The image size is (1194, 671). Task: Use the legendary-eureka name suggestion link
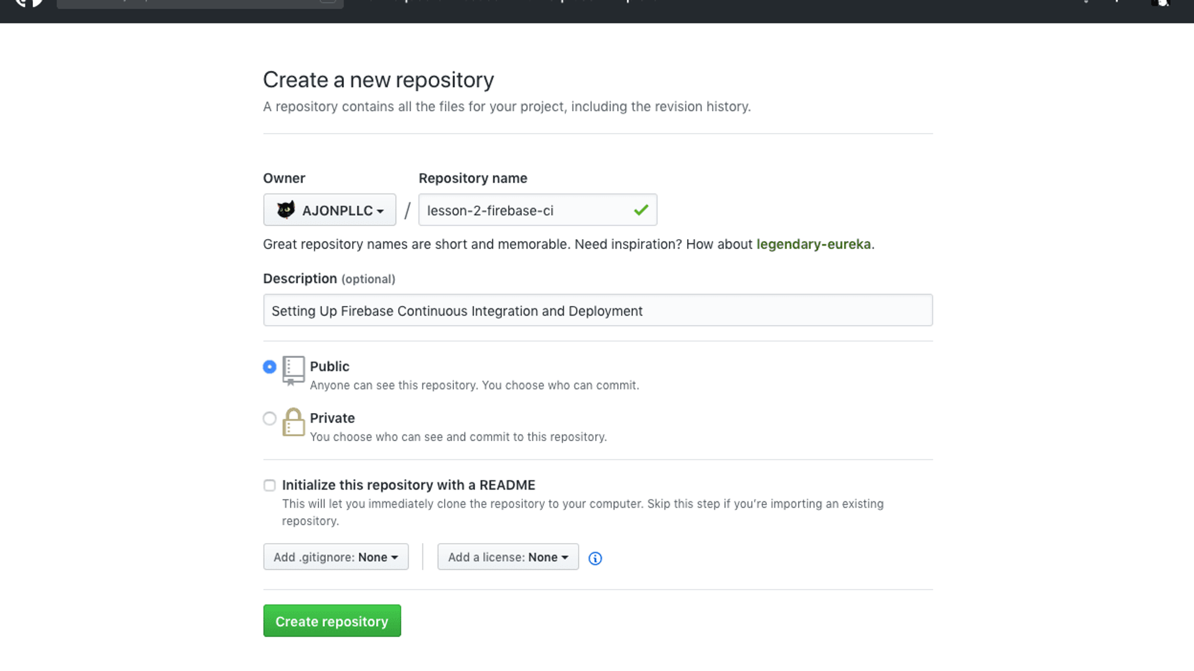813,244
